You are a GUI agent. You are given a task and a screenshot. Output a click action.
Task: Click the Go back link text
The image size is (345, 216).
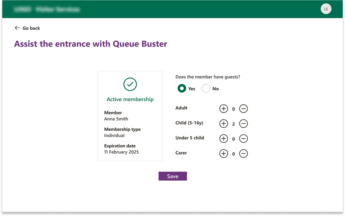click(x=31, y=28)
